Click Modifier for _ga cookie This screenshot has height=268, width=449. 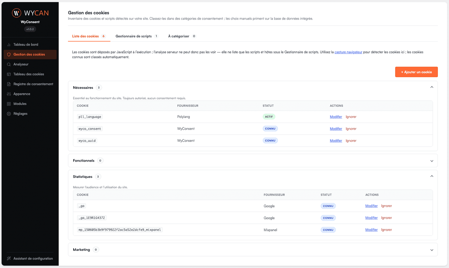372,206
